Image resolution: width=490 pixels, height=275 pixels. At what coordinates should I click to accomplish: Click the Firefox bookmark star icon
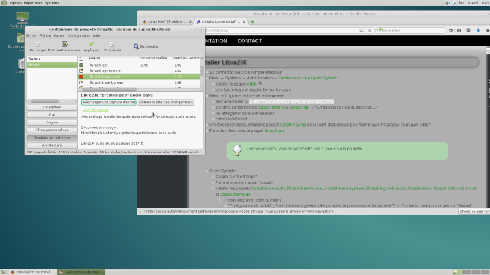click(x=451, y=30)
